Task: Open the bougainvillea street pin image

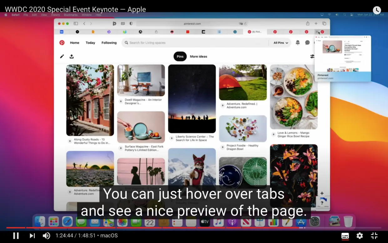Action: pyautogui.click(x=90, y=100)
